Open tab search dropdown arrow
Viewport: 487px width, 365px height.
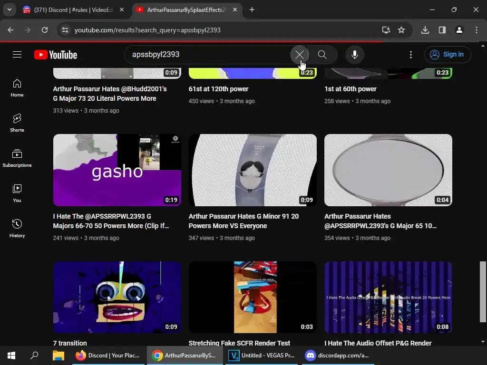coord(10,10)
